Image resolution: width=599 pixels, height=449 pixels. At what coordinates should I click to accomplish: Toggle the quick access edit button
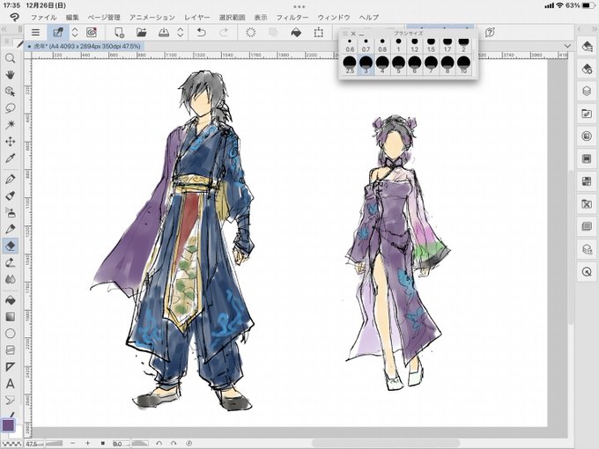pos(58,33)
